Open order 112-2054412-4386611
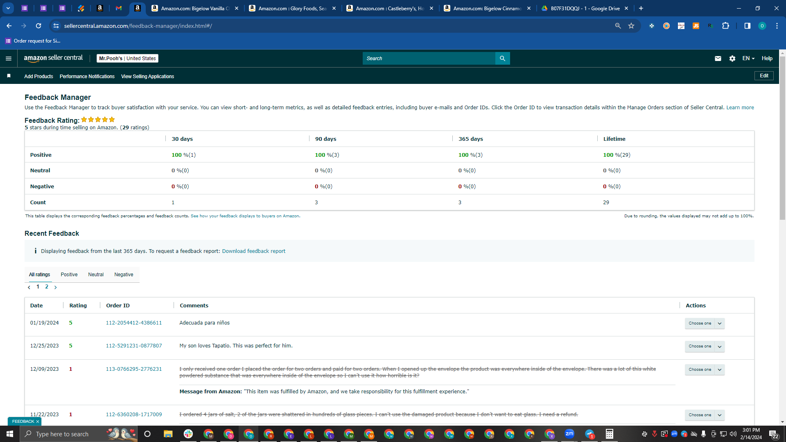This screenshot has height=442, width=786. point(134,323)
